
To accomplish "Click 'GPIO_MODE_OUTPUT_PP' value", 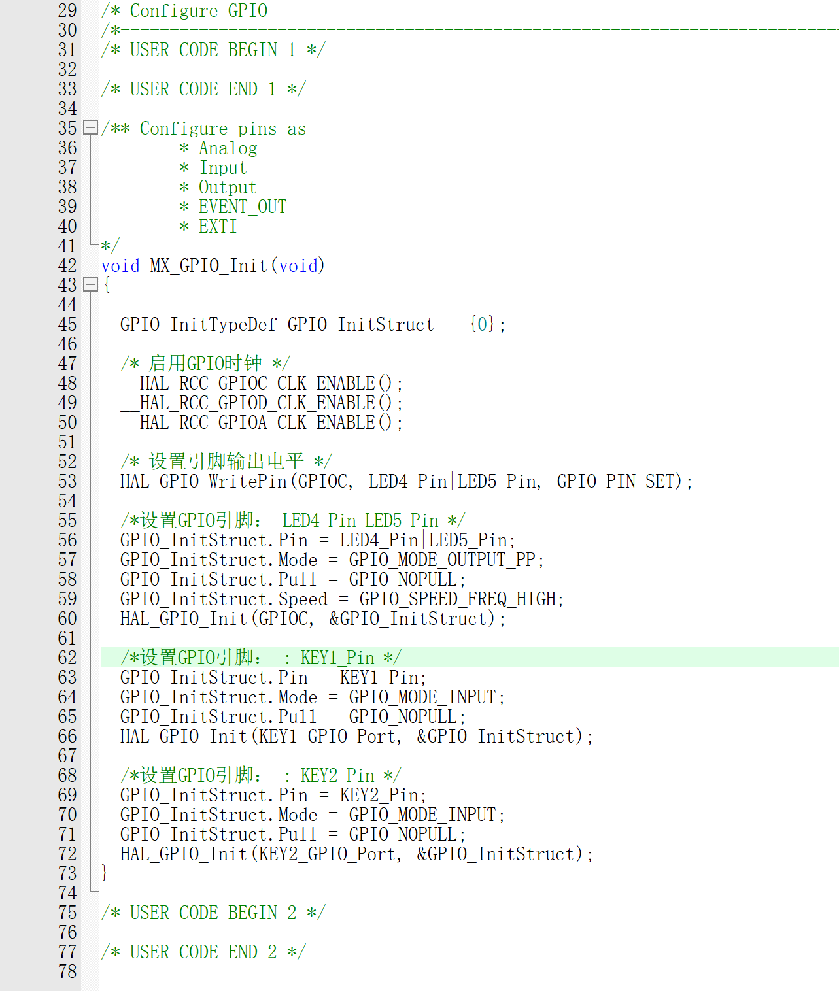I will 442,560.
